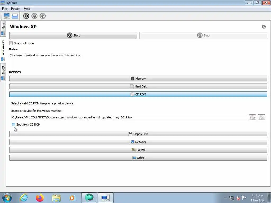The width and height of the screenshot is (271, 203).
Task: Open the media player taskbar icon
Action: point(72,198)
